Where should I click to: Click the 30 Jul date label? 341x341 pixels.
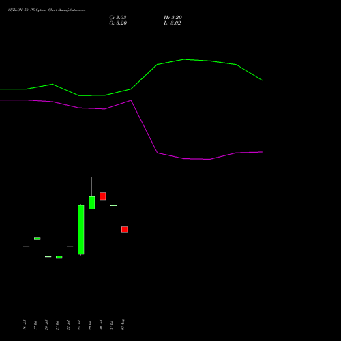point(101,325)
